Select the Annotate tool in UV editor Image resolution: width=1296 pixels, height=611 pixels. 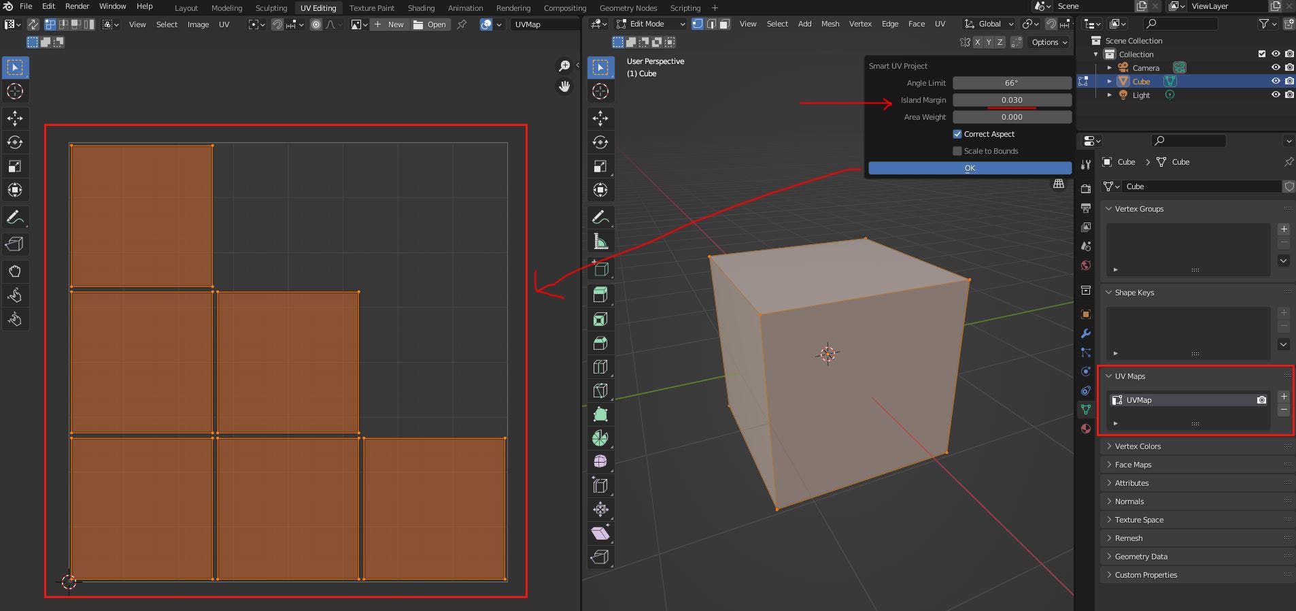click(15, 218)
